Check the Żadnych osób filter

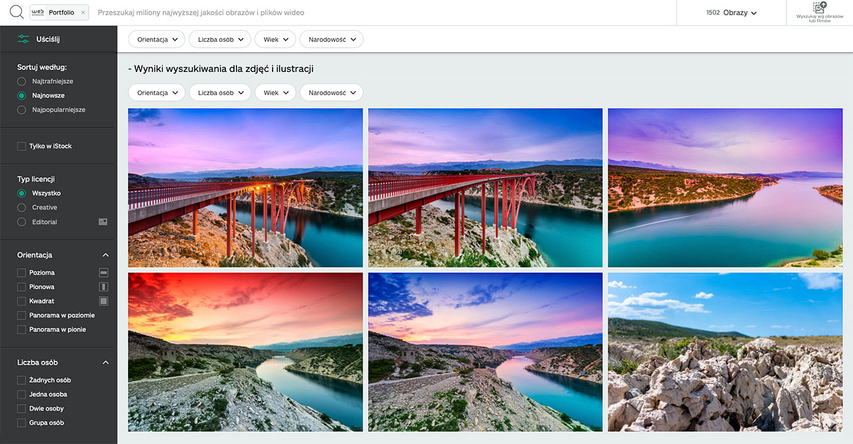(21, 379)
